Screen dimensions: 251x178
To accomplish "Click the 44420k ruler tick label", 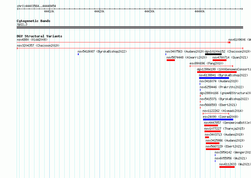I will coord(99,11).
